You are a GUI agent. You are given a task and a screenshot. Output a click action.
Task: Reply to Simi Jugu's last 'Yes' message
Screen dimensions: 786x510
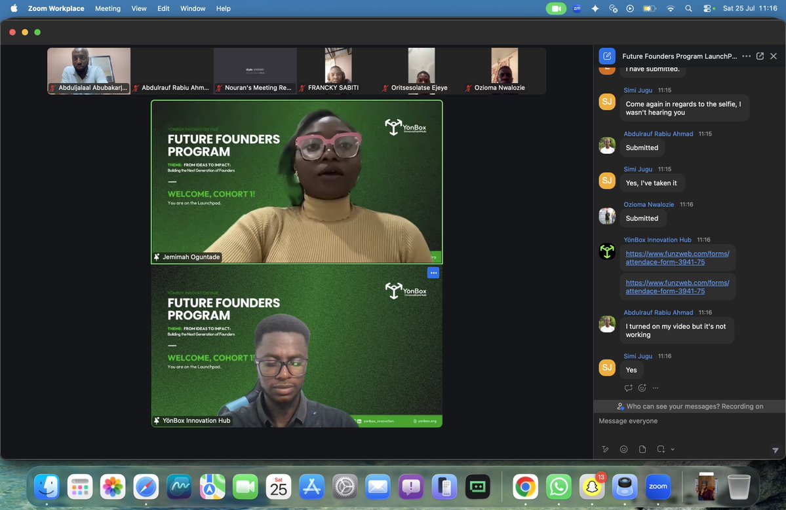coord(628,388)
